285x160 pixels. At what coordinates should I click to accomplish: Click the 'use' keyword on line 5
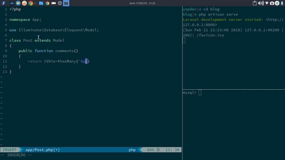point(13,30)
